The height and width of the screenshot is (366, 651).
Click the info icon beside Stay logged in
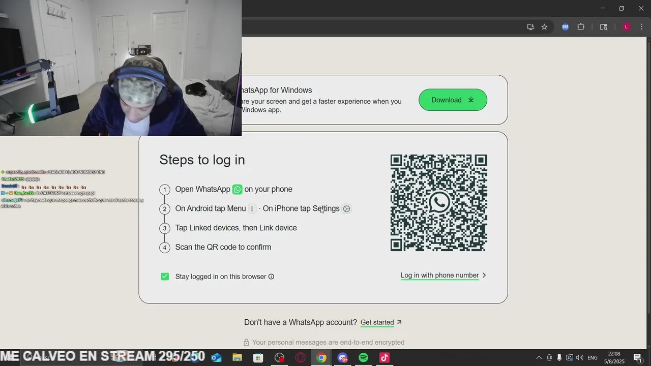[271, 277]
